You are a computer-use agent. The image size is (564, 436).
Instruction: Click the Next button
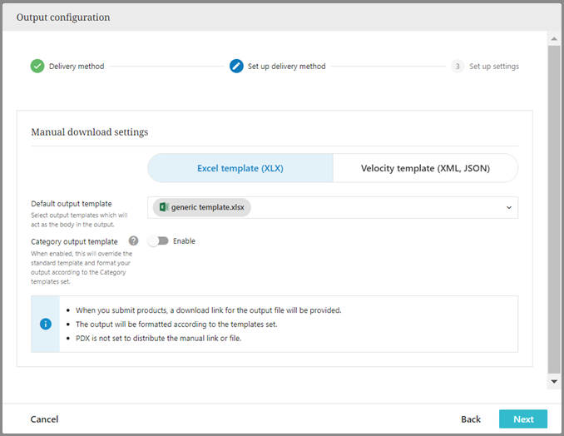tap(523, 419)
